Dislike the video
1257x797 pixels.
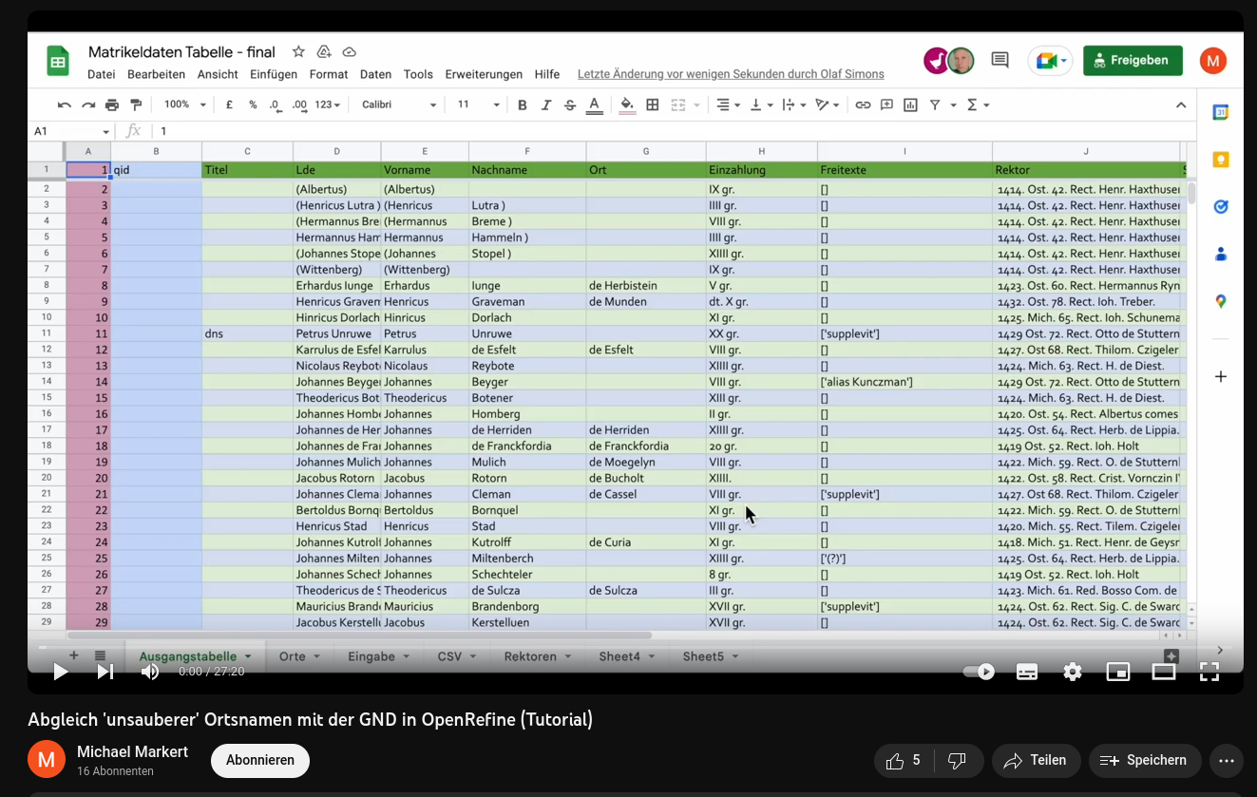958,761
